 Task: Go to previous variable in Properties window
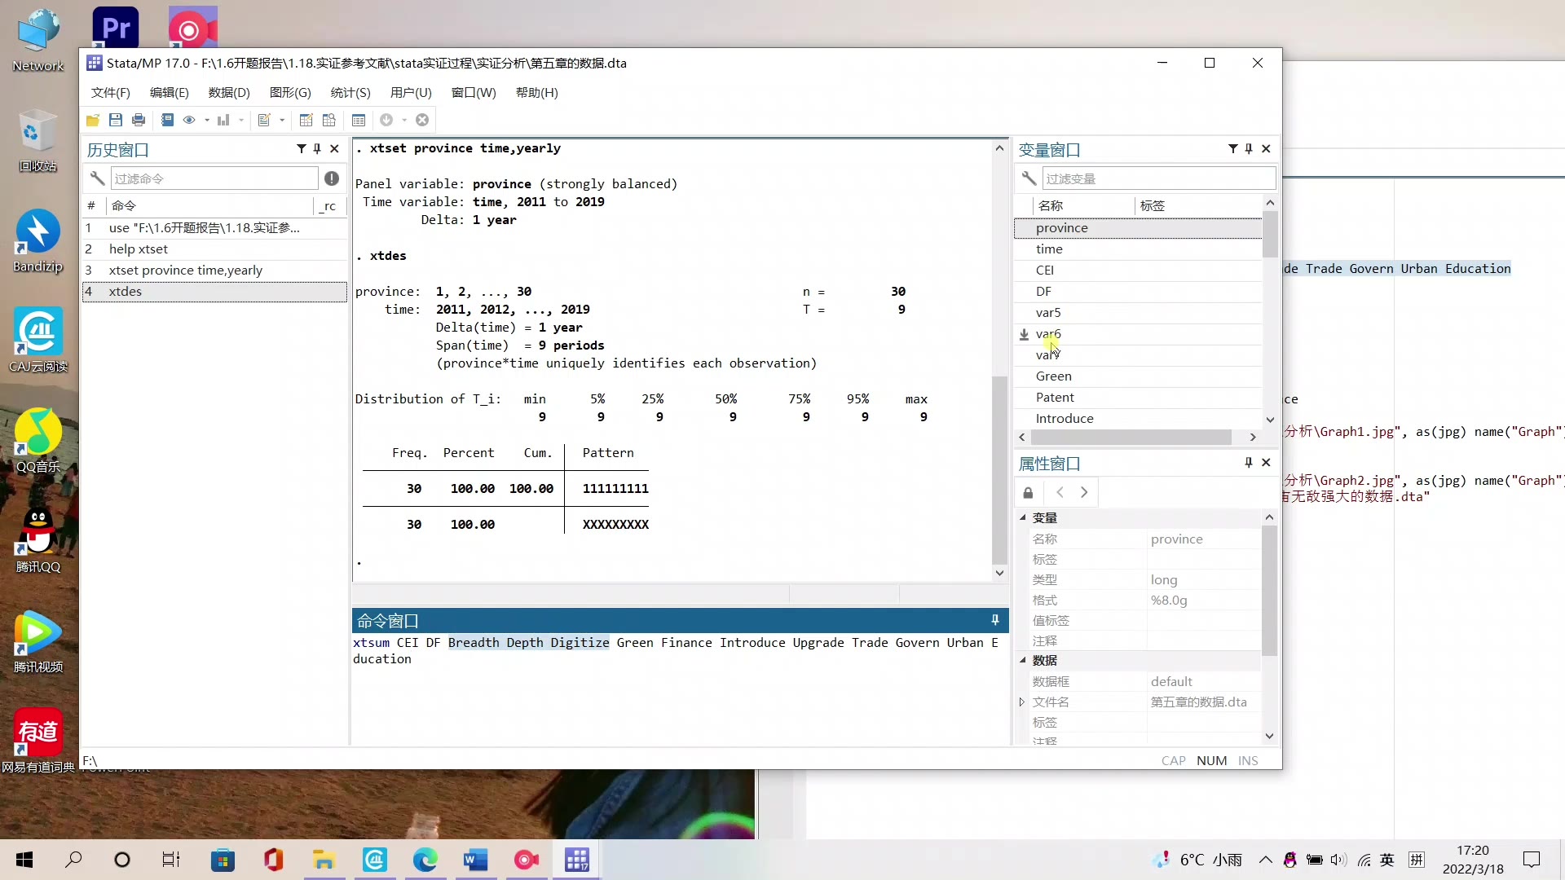1060,492
